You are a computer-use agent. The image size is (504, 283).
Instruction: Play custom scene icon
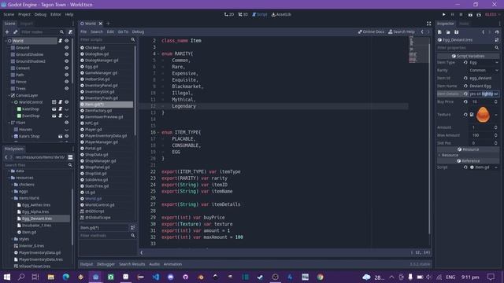479,14
